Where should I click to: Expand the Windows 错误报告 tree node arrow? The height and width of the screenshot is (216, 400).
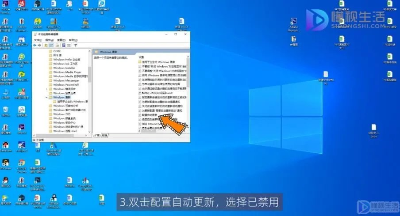pyautogui.click(x=46, y=89)
